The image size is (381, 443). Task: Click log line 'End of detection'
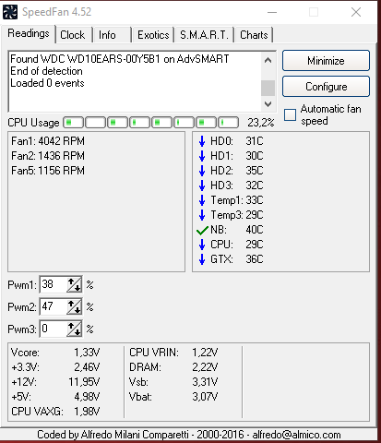point(46,71)
